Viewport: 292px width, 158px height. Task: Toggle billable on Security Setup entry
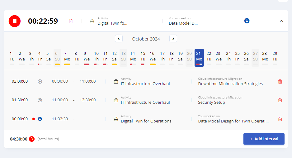(40, 100)
